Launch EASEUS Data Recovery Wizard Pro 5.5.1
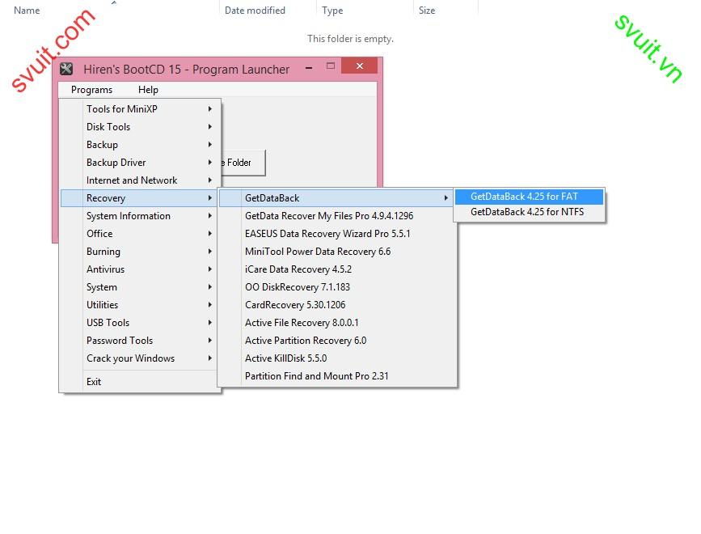The width and height of the screenshot is (701, 534). click(337, 234)
